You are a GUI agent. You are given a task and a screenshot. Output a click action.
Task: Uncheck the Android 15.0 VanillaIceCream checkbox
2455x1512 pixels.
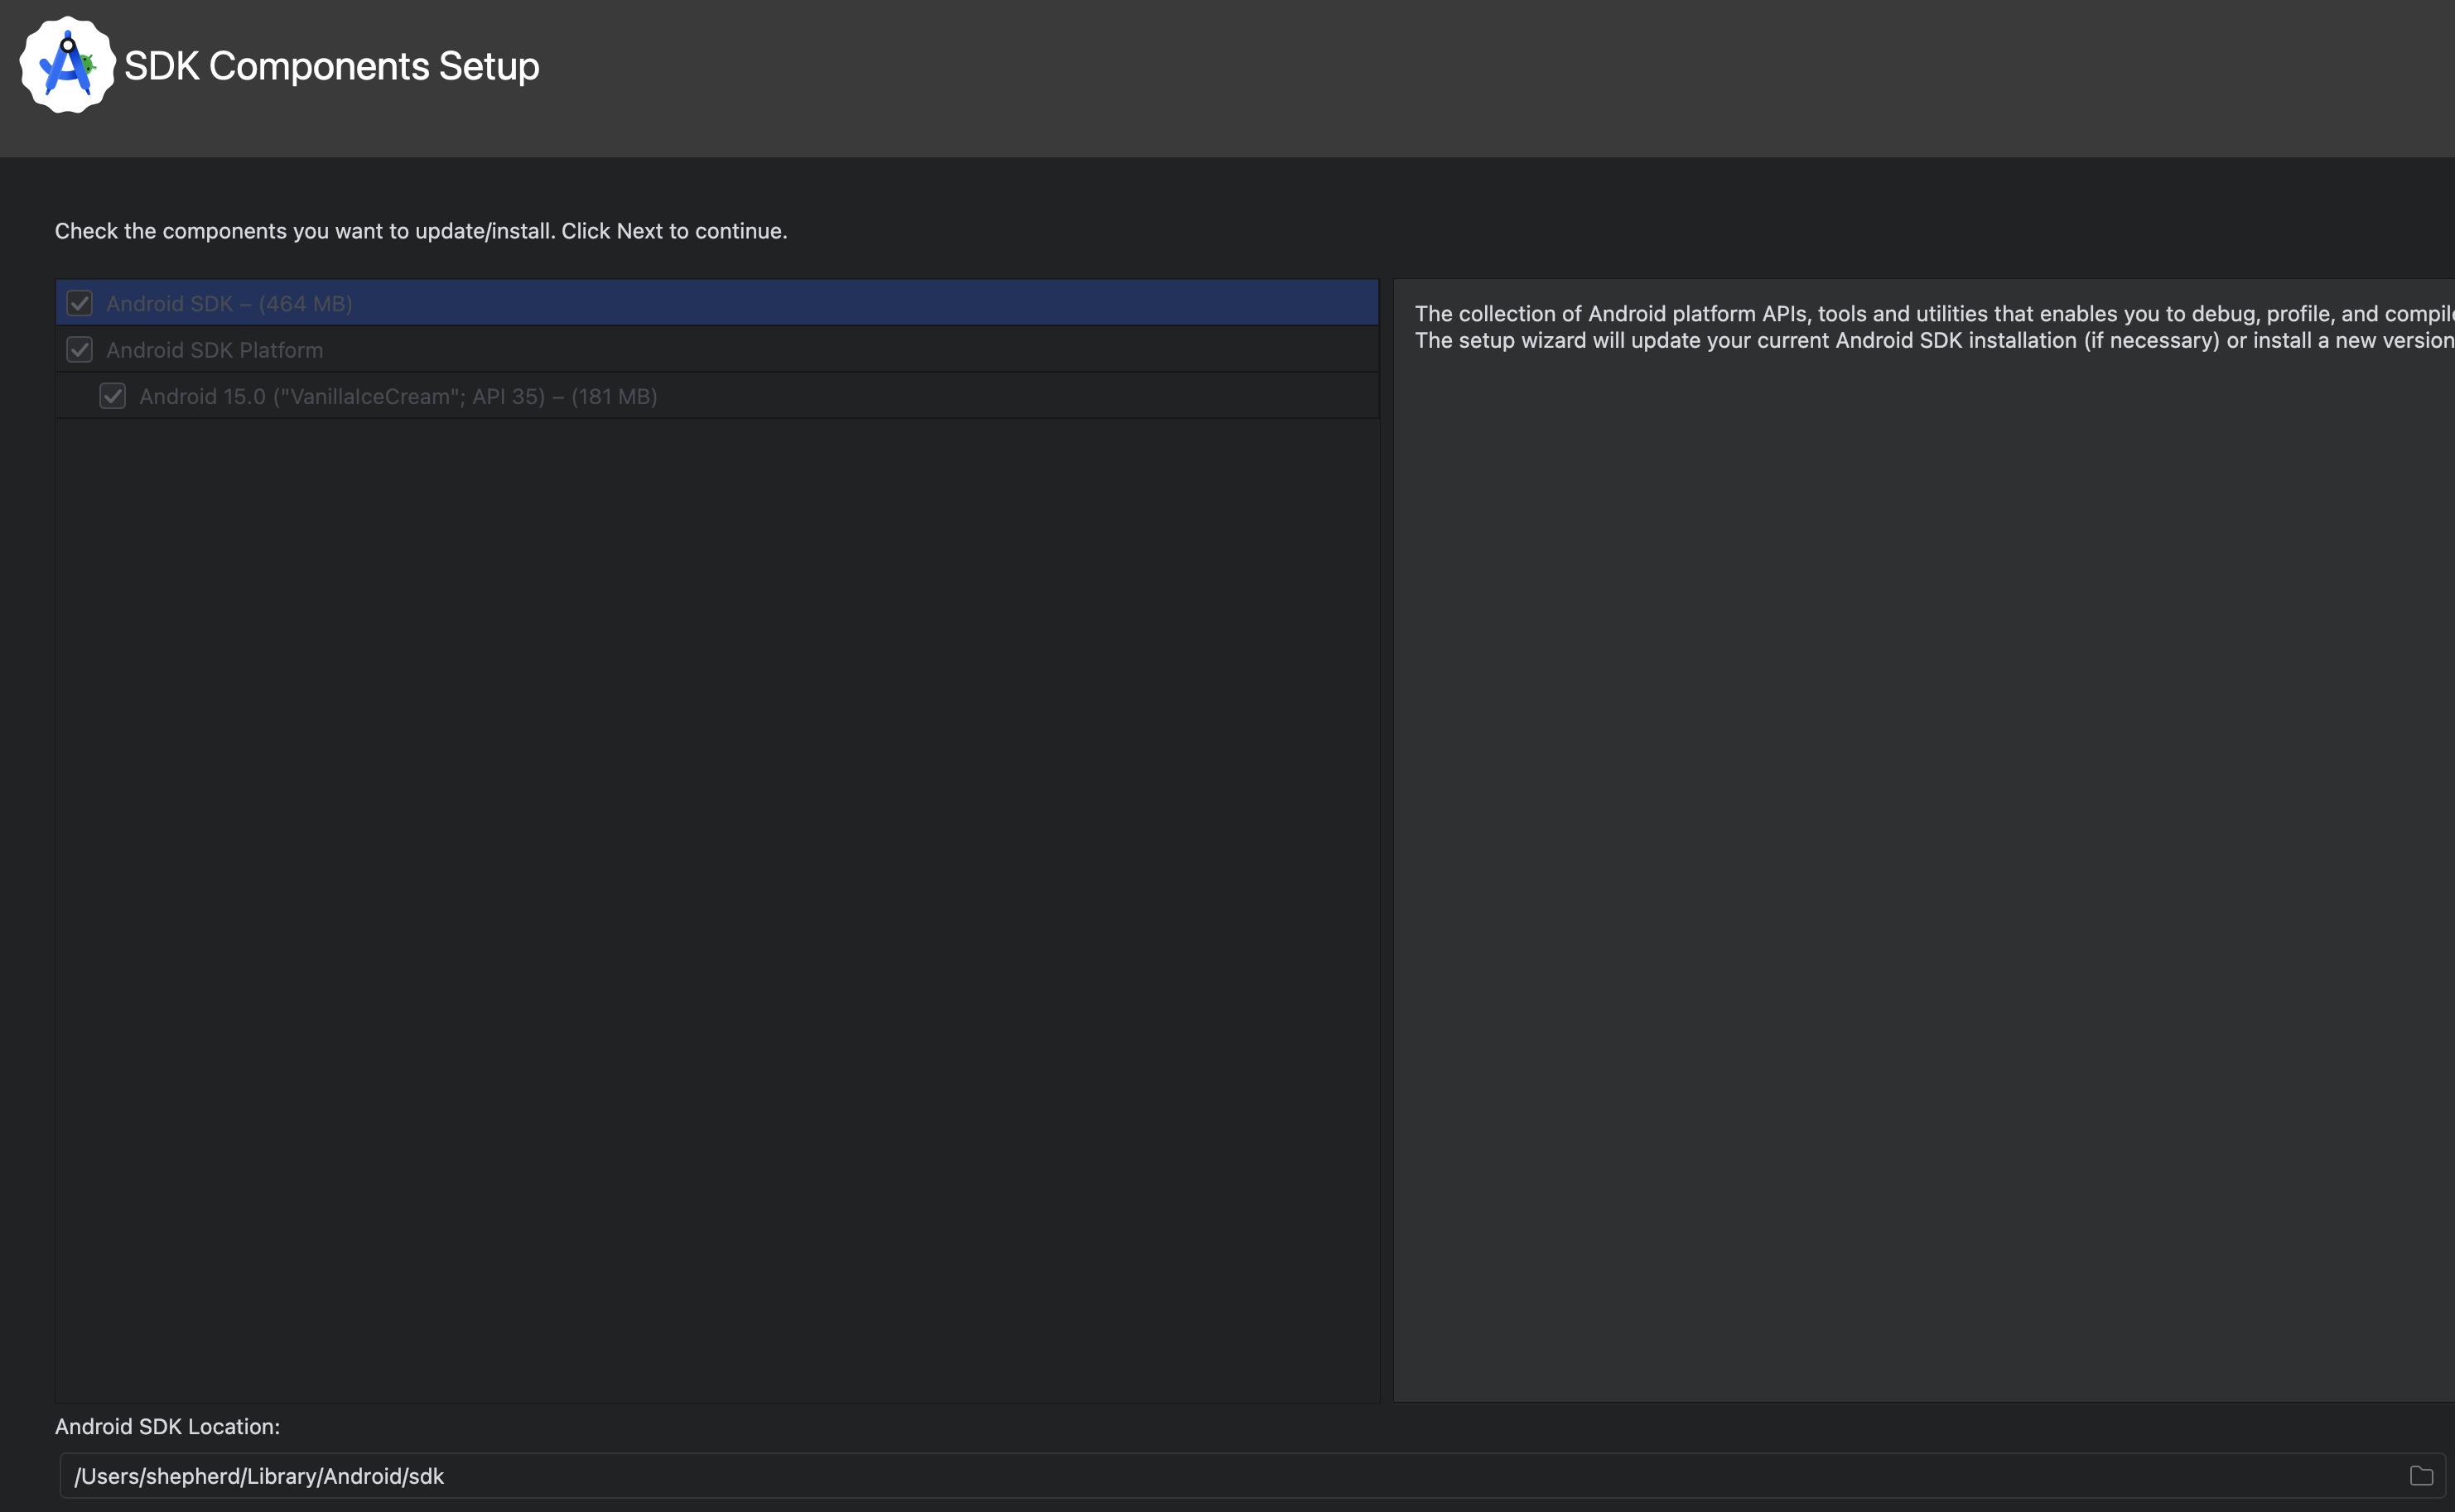coord(113,396)
